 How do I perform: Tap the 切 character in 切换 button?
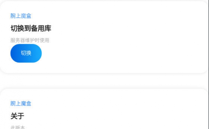click(23, 53)
